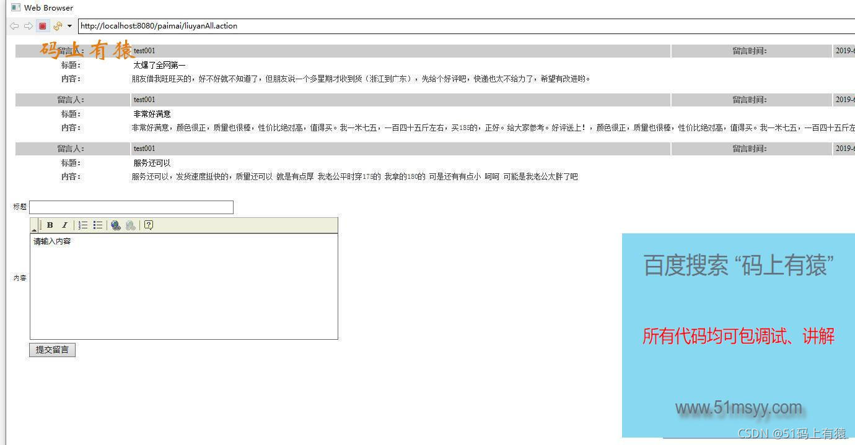This screenshot has width=855, height=445.
Task: Navigate back using the back arrow
Action: [14, 26]
